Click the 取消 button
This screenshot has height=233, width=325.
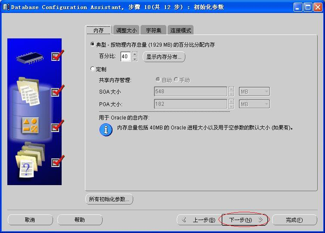(x=30, y=220)
